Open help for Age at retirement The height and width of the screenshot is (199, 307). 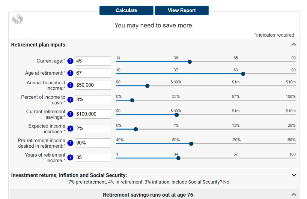click(x=70, y=73)
